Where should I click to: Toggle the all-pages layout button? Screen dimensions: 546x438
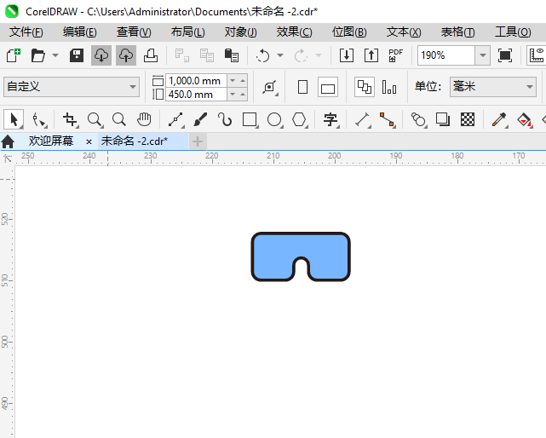coord(365,87)
